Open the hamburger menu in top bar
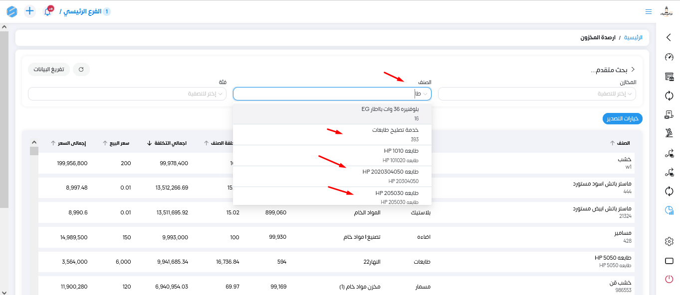The width and height of the screenshot is (680, 295). pyautogui.click(x=648, y=11)
